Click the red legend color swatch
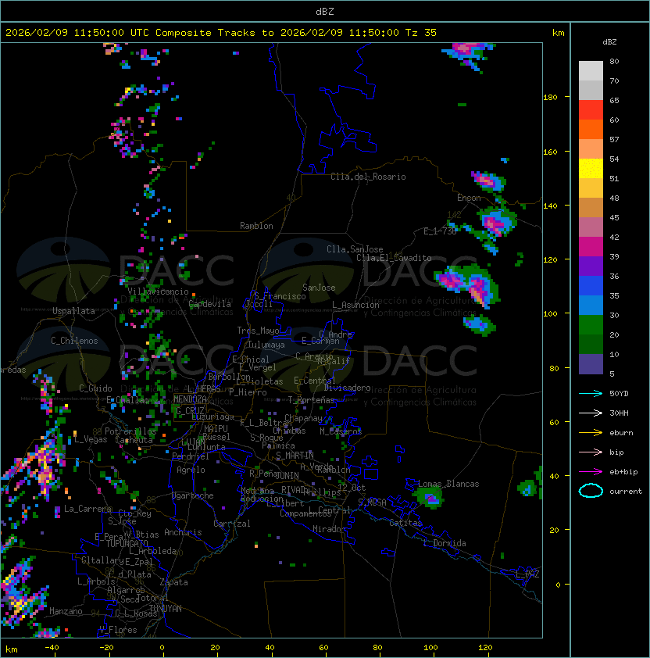Viewport: 650px width, 658px height. click(591, 110)
